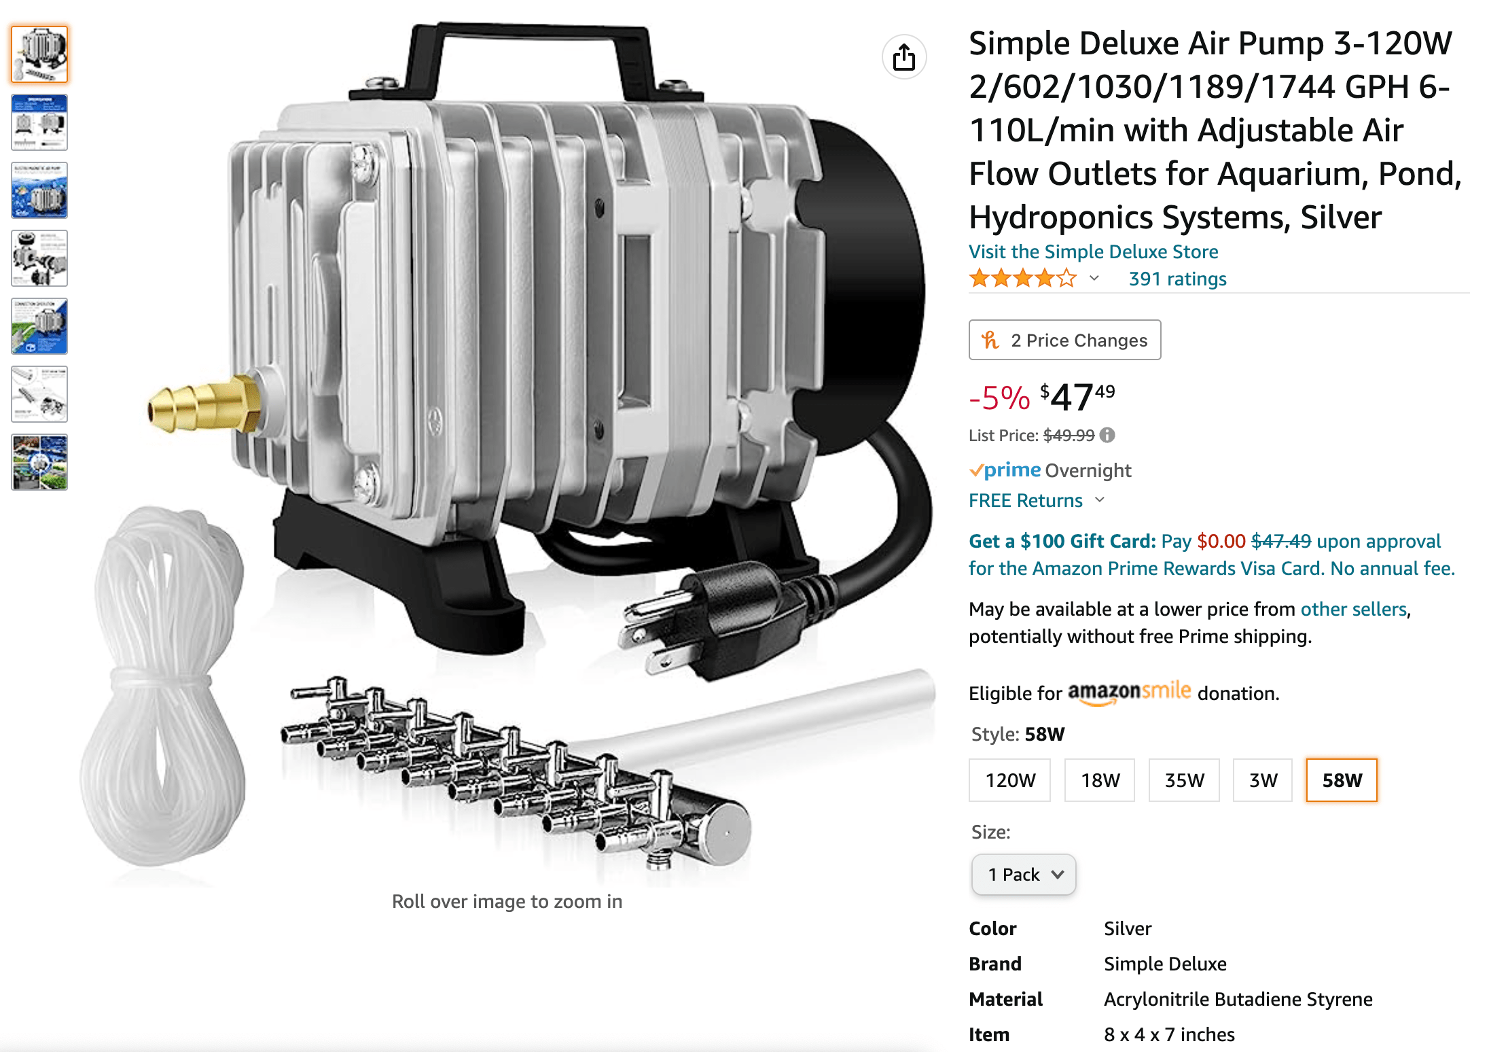Click the AmazonSmile logo
The height and width of the screenshot is (1052, 1489).
(1128, 692)
